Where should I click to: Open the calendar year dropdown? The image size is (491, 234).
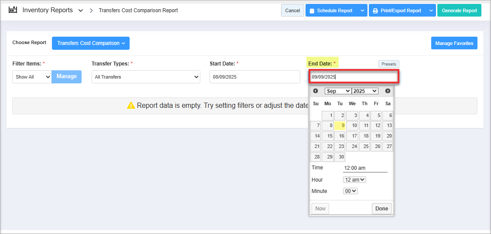click(x=365, y=91)
